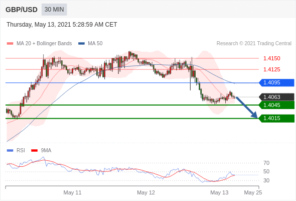This screenshot has height=201, width=296.
Task: Click the 1.4125 resistance price label
Action: pyautogui.click(x=271, y=69)
